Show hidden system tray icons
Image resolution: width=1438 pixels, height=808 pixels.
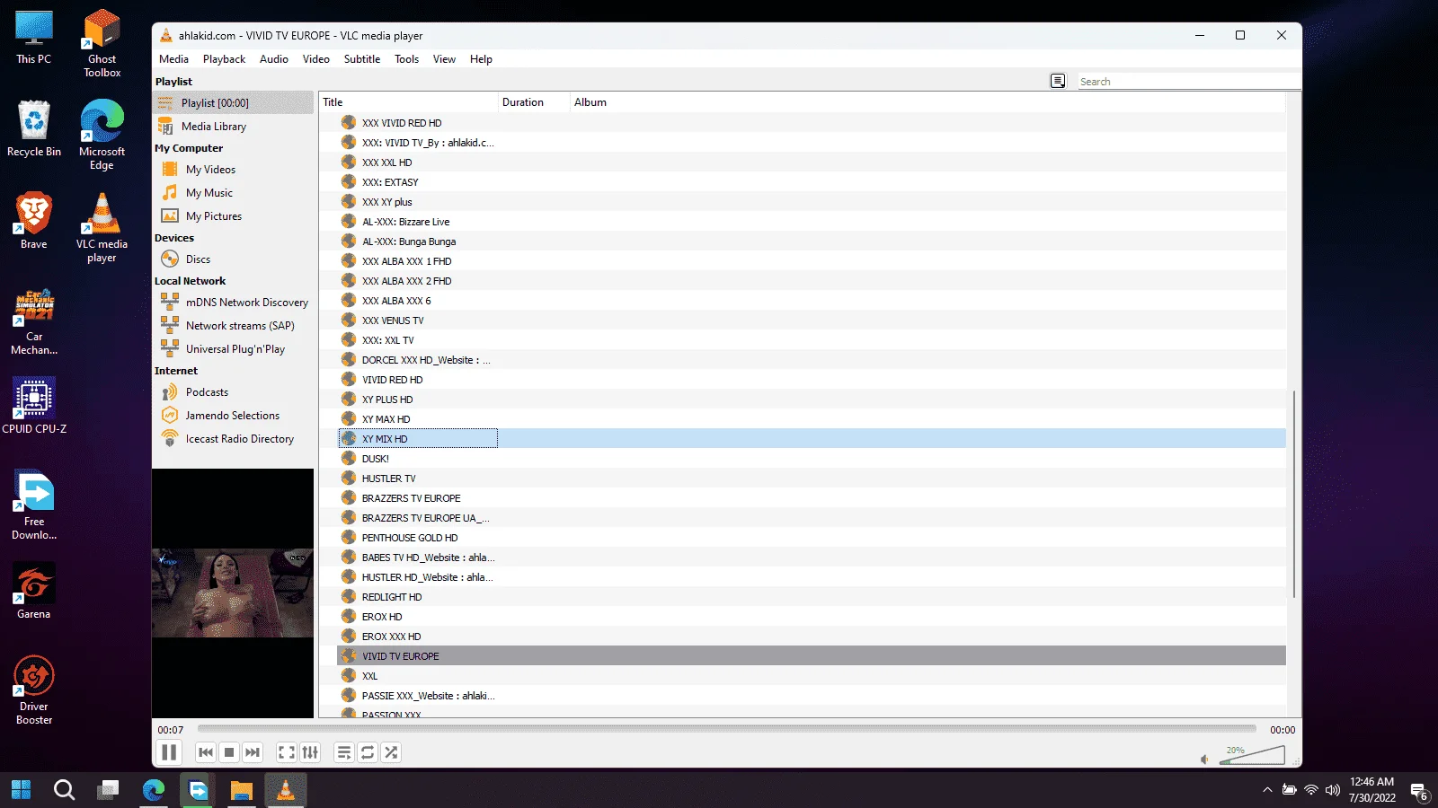(1267, 790)
